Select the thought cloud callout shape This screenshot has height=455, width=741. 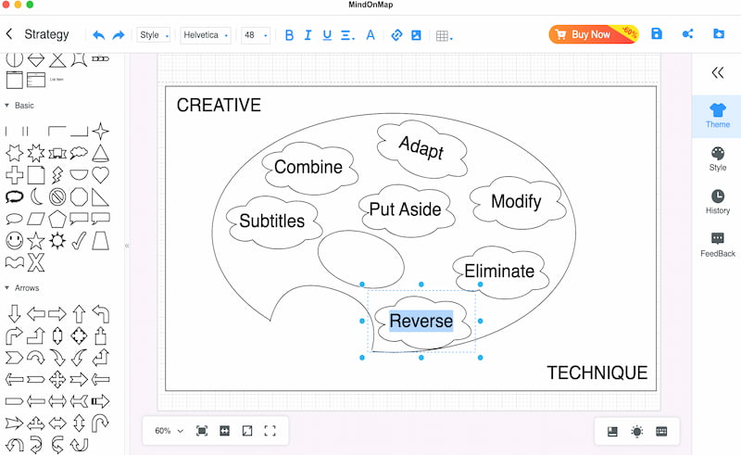(x=79, y=153)
